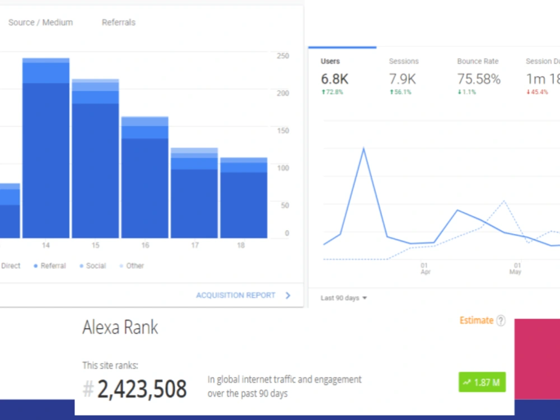Switch to the Referrals tab
The height and width of the screenshot is (420, 560).
click(x=119, y=22)
